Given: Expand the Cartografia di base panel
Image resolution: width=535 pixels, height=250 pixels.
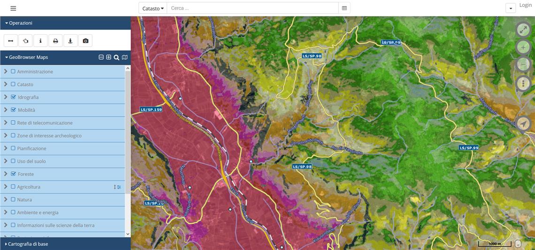Looking at the screenshot, I should coord(28,244).
